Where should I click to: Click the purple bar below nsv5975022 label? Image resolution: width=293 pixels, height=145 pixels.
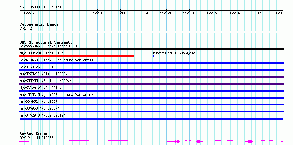pos(151,77)
